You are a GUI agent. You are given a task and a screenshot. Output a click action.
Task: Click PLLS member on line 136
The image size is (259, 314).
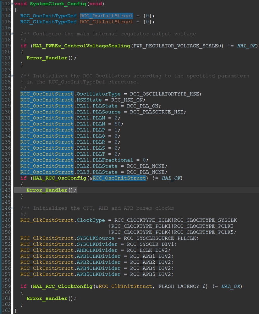coord(99,148)
